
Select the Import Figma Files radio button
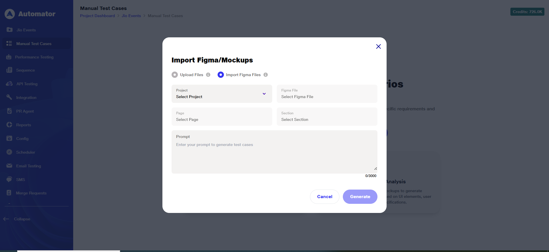click(x=221, y=75)
